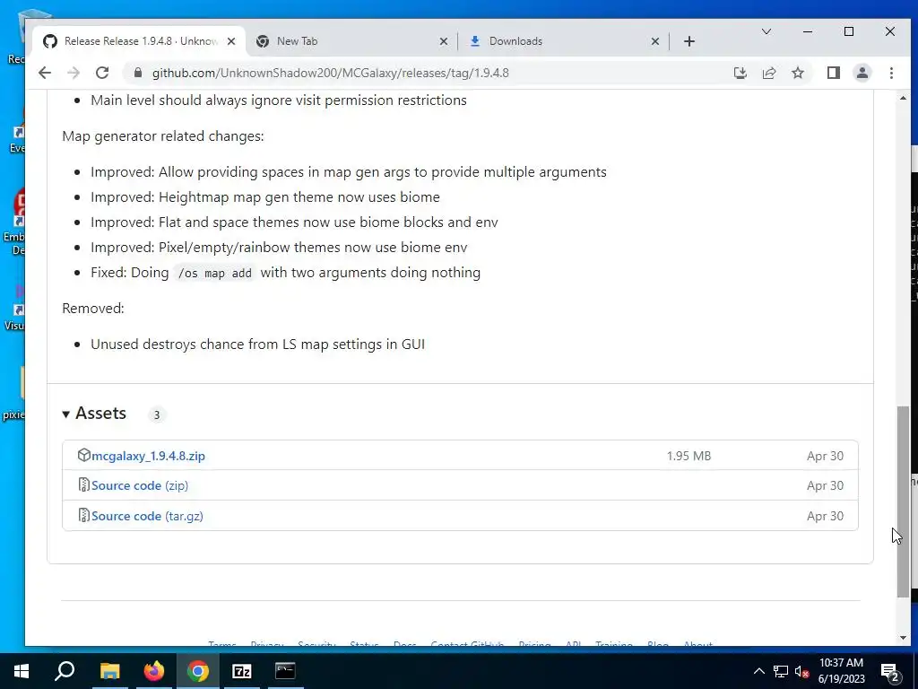918x689 pixels.
Task: Click Chrome icon in taskbar
Action: (198, 671)
